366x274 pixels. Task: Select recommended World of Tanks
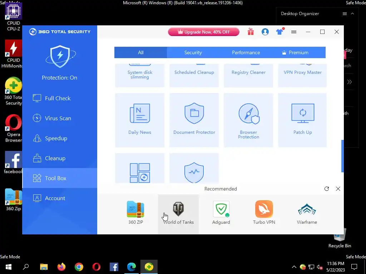point(178,214)
